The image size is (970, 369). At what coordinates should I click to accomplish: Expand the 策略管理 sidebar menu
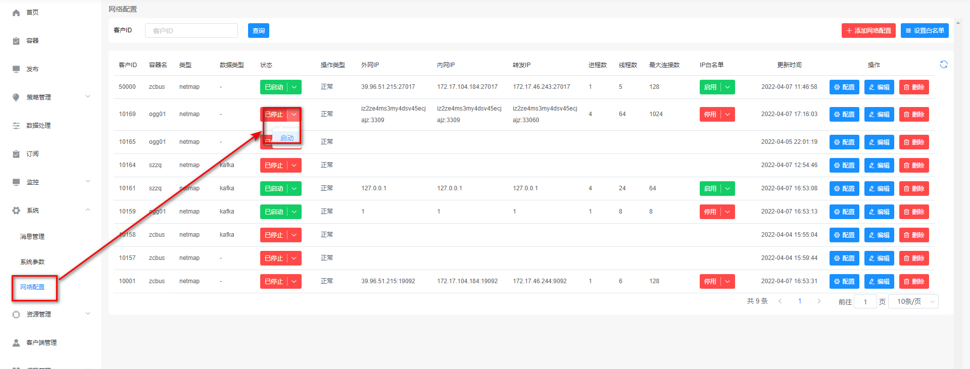[51, 97]
